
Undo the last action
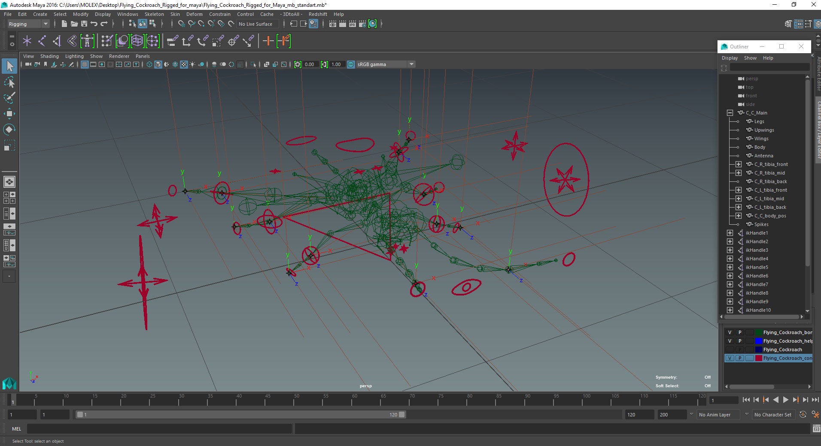click(94, 24)
